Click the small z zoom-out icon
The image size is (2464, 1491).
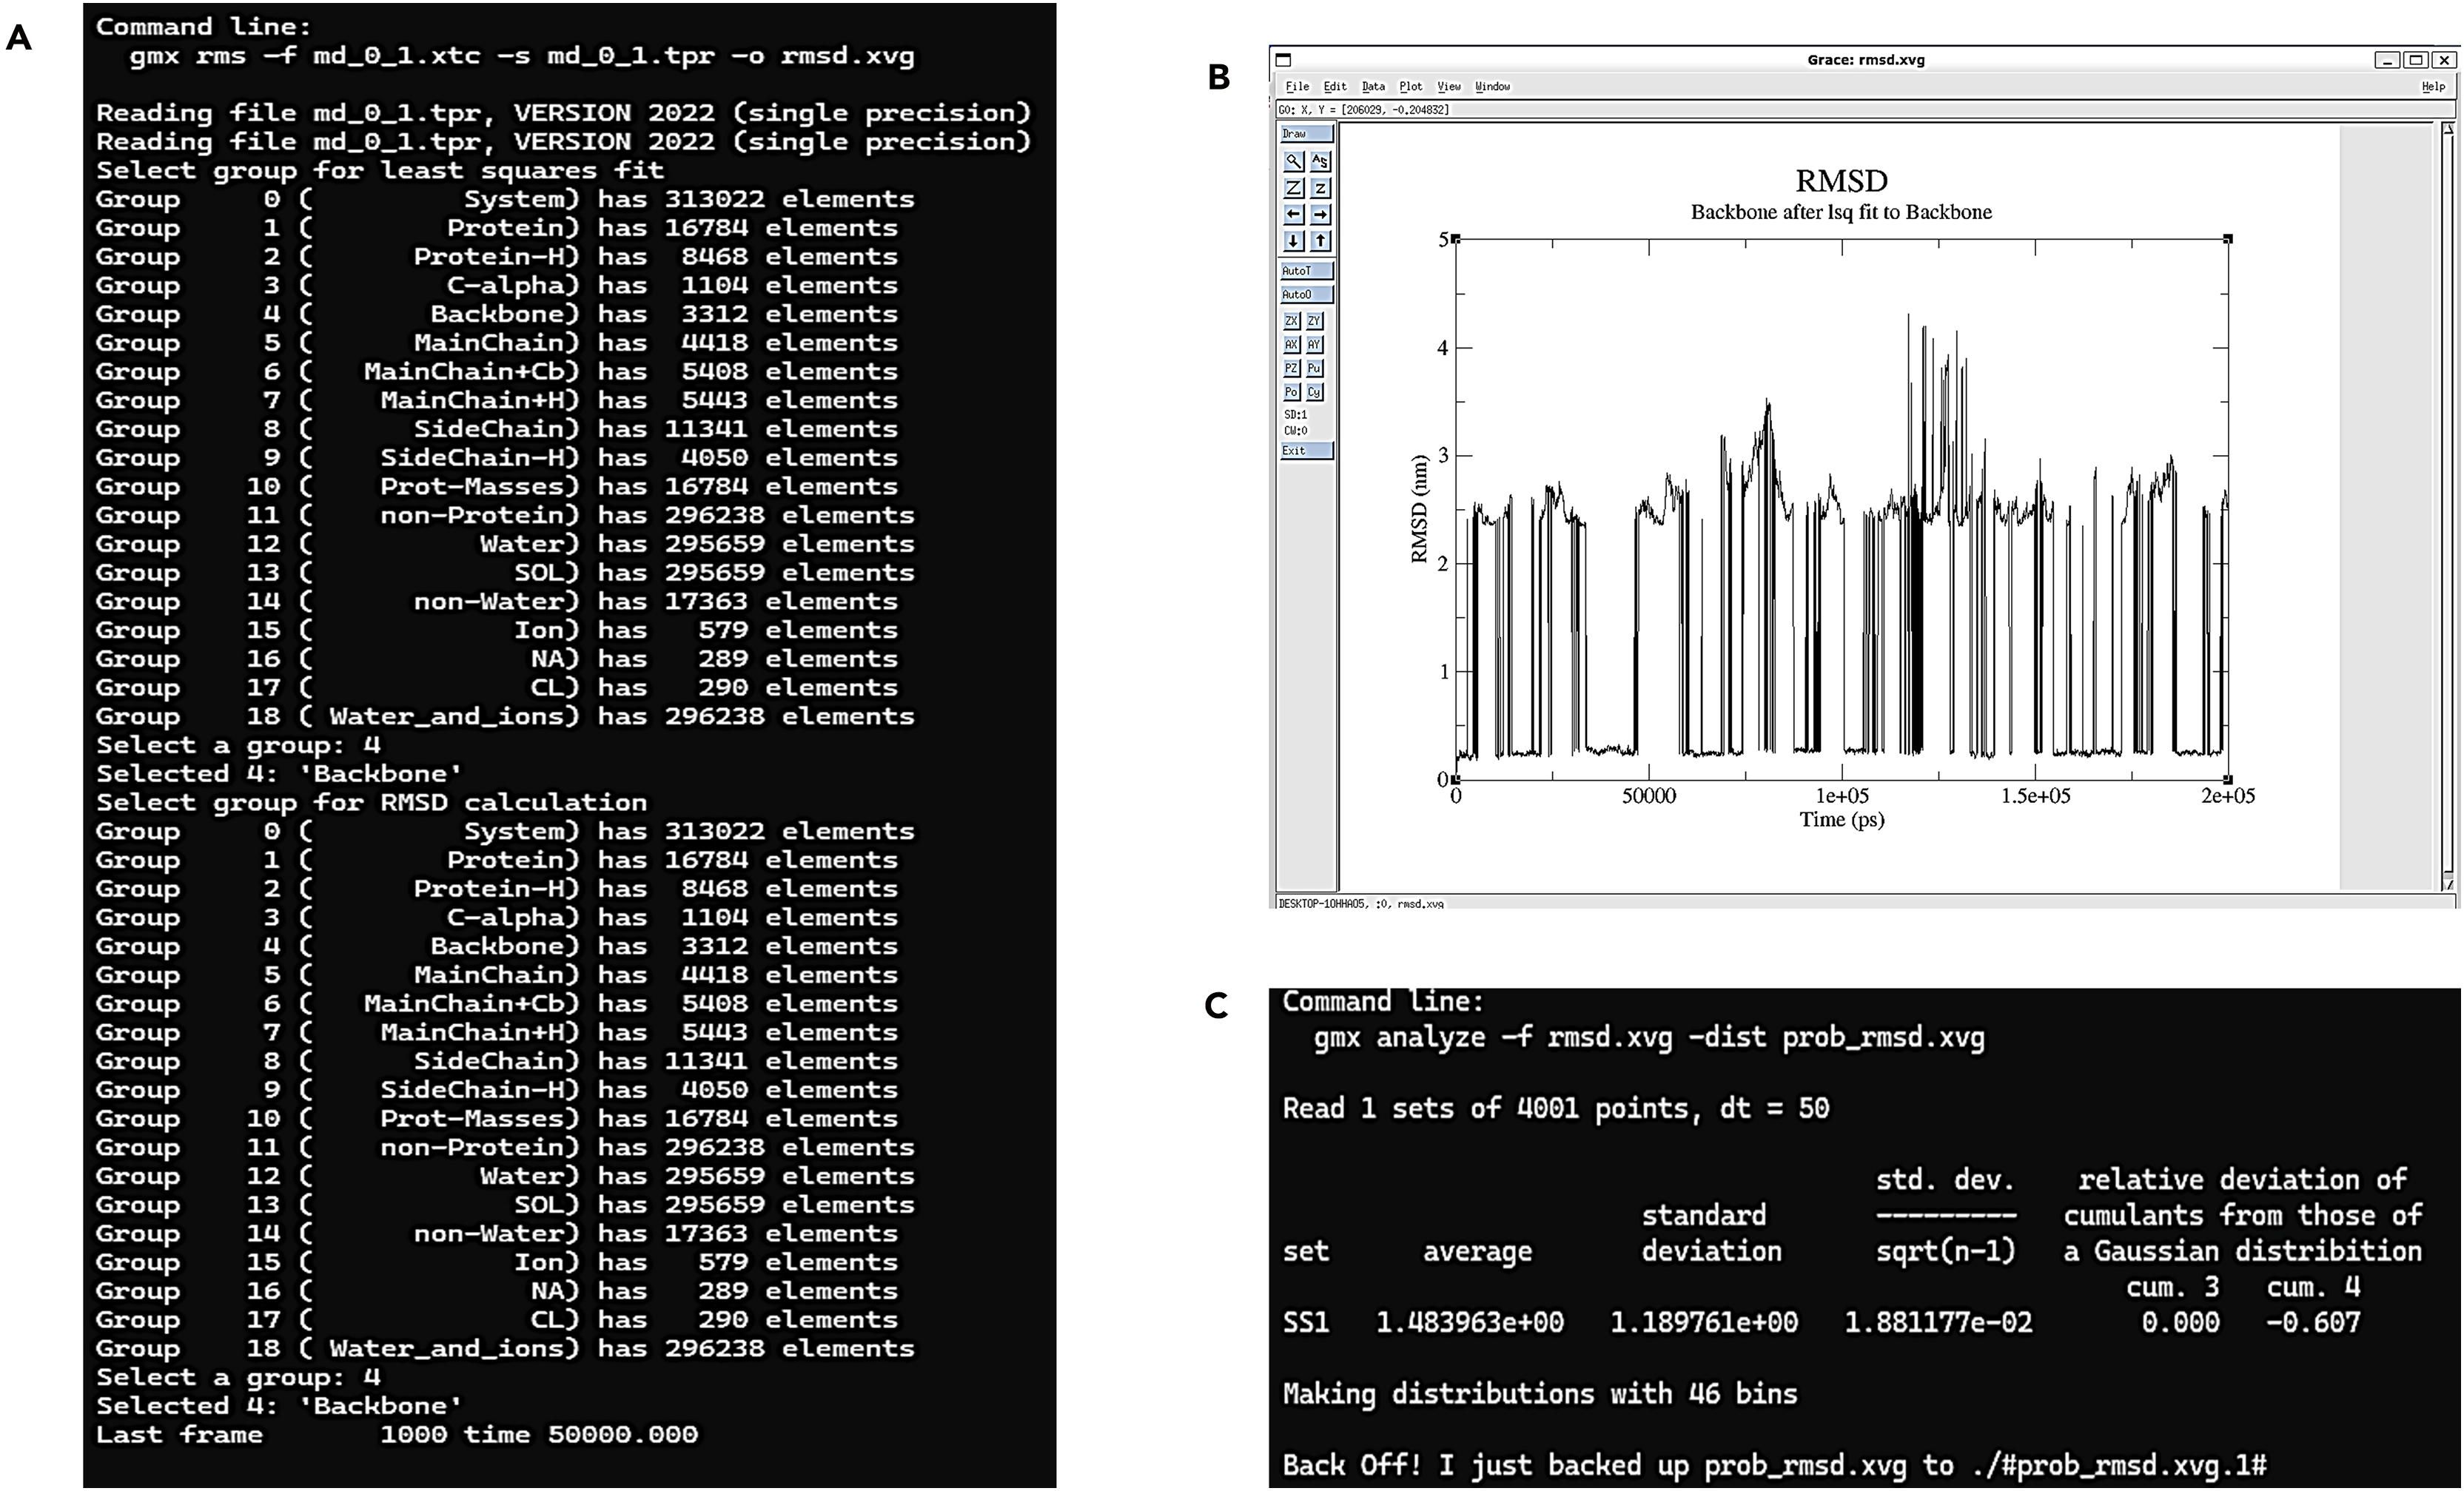coord(1320,188)
